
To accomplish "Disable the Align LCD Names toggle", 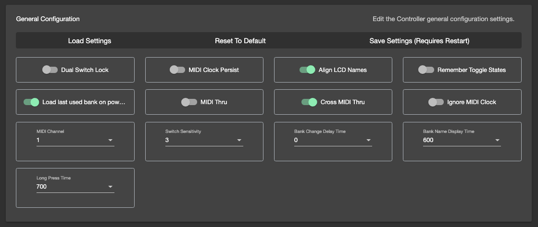I will [x=307, y=70].
